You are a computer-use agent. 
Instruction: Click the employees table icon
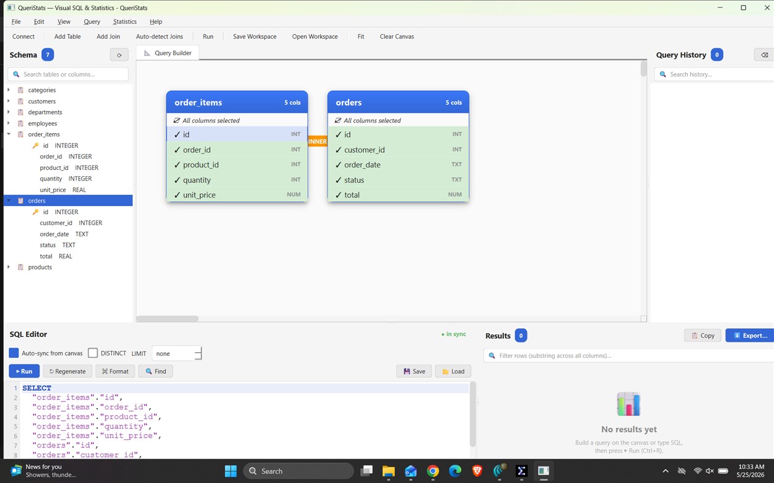tap(21, 123)
